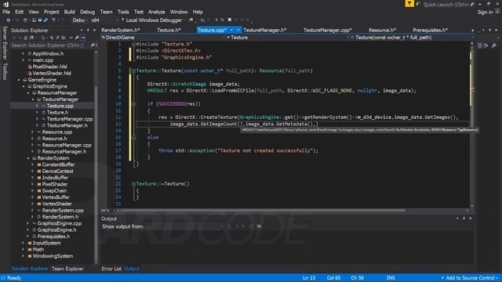The width and height of the screenshot is (502, 282).
Task: Click the Search Solution Explorer field
Action: (x=50, y=45)
